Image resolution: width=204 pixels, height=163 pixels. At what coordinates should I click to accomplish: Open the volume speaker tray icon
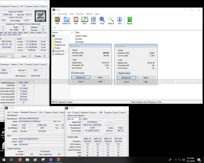tap(184, 160)
